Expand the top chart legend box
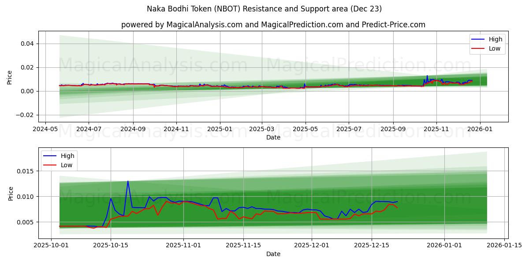 tap(488, 44)
